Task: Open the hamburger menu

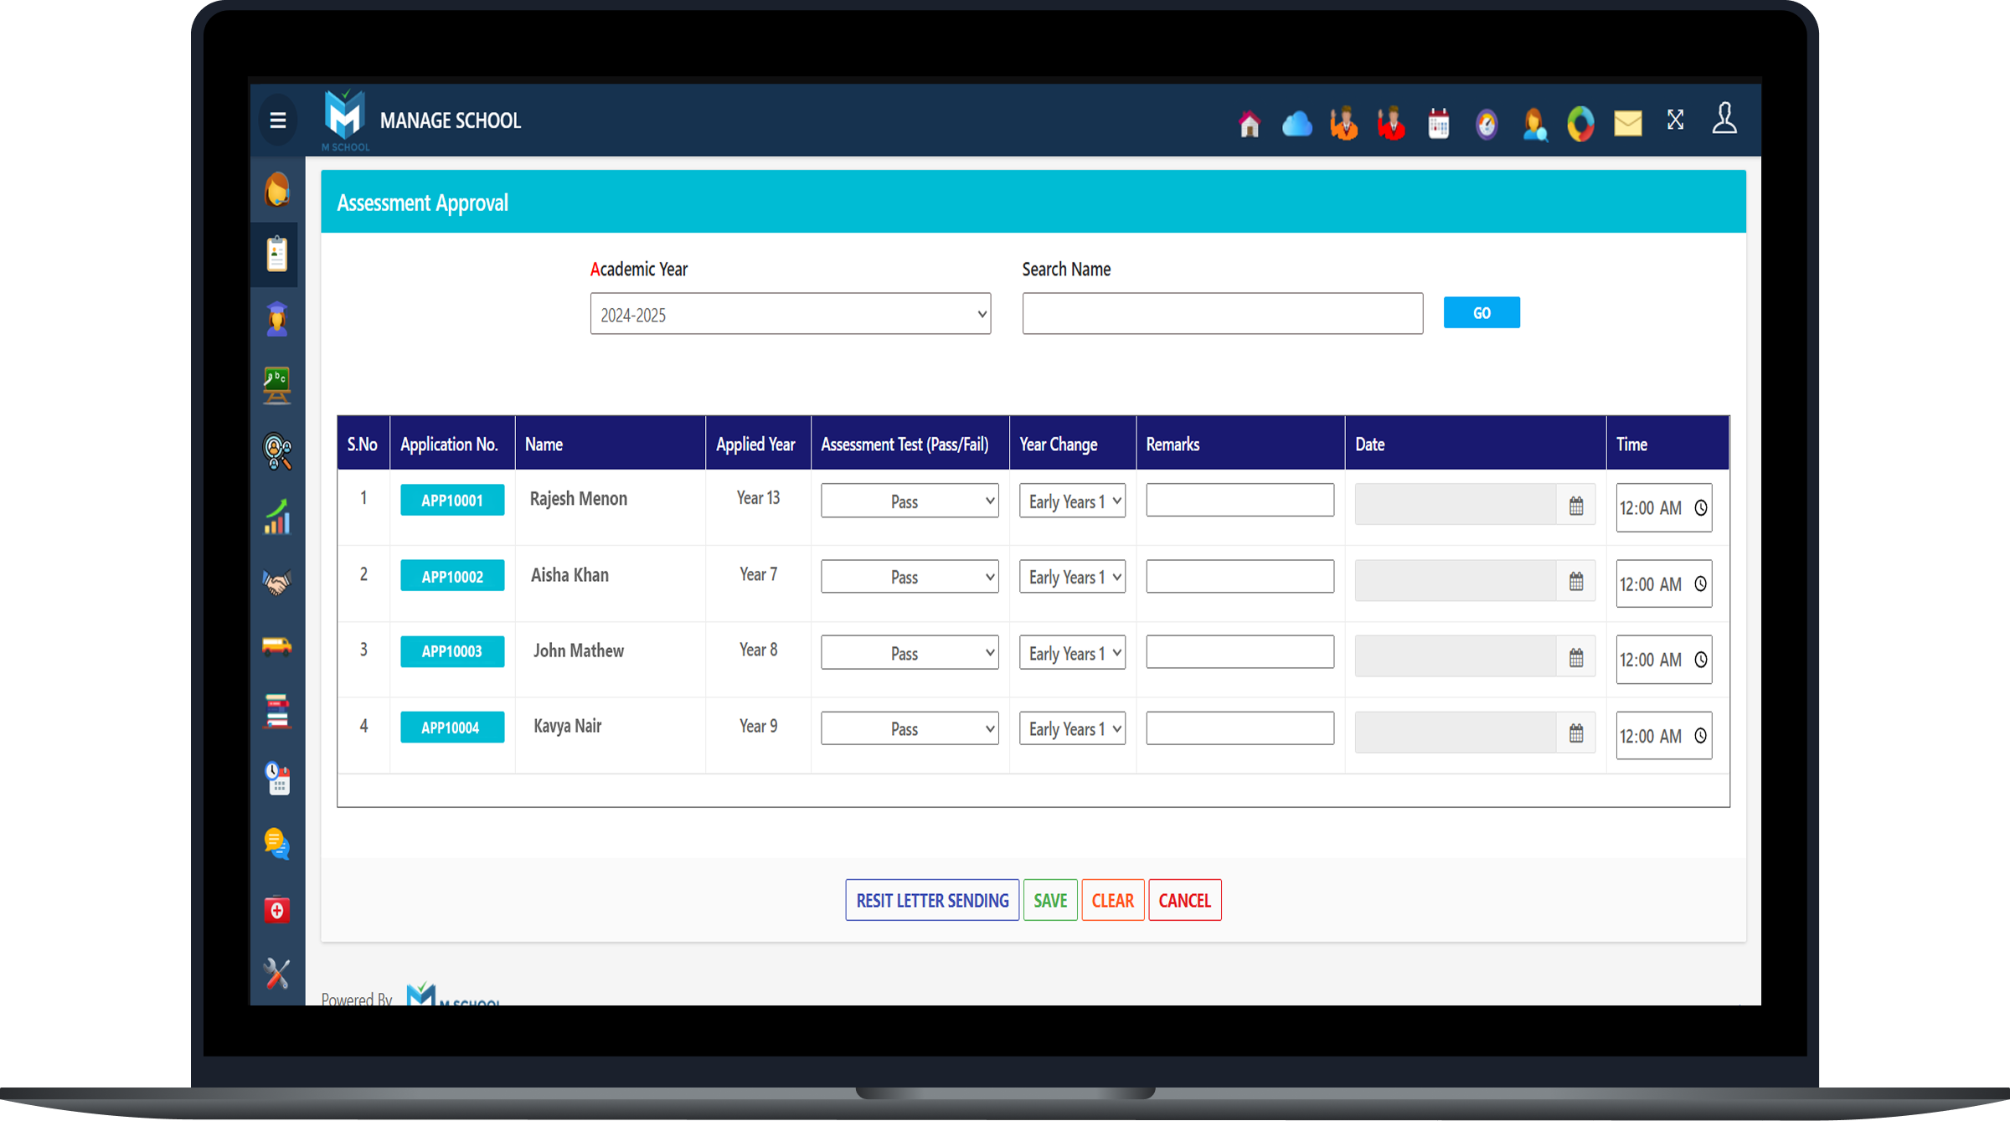Action: (x=278, y=121)
